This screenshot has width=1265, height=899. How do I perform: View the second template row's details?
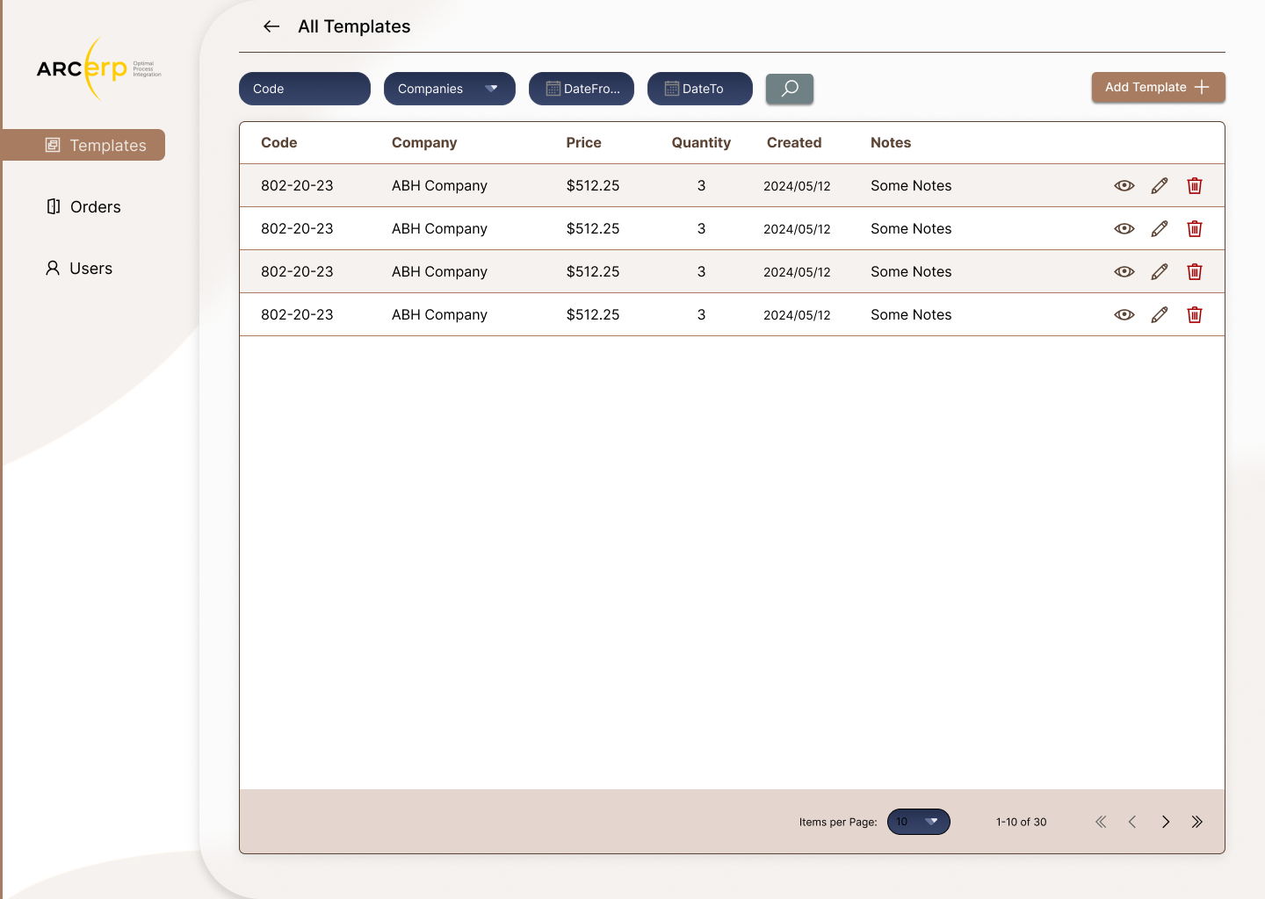1124,228
